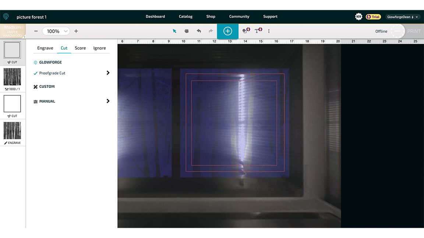Open the premium text tool
The width and height of the screenshot is (424, 238).
(258, 30)
